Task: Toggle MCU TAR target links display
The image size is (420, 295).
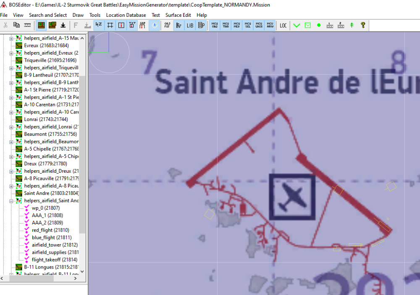Action: pyautogui.click(x=226, y=25)
